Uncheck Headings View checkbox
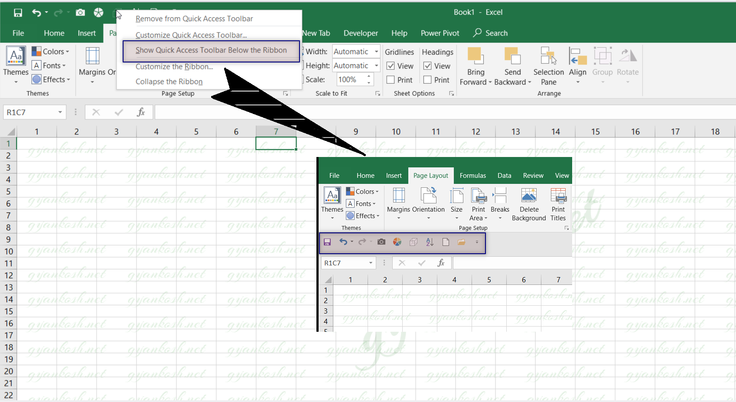The image size is (736, 402). click(x=427, y=66)
